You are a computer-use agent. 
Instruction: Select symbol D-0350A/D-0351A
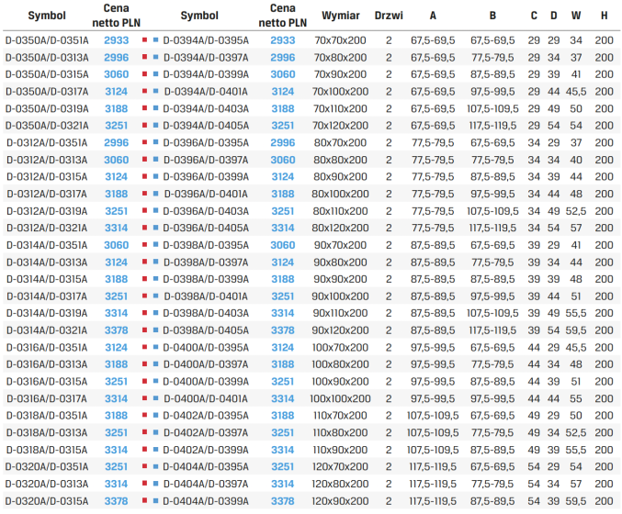(47, 40)
